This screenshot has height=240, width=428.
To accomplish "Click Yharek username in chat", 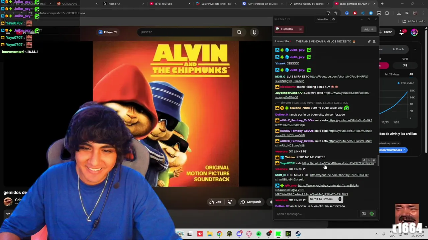I will pos(280,63).
